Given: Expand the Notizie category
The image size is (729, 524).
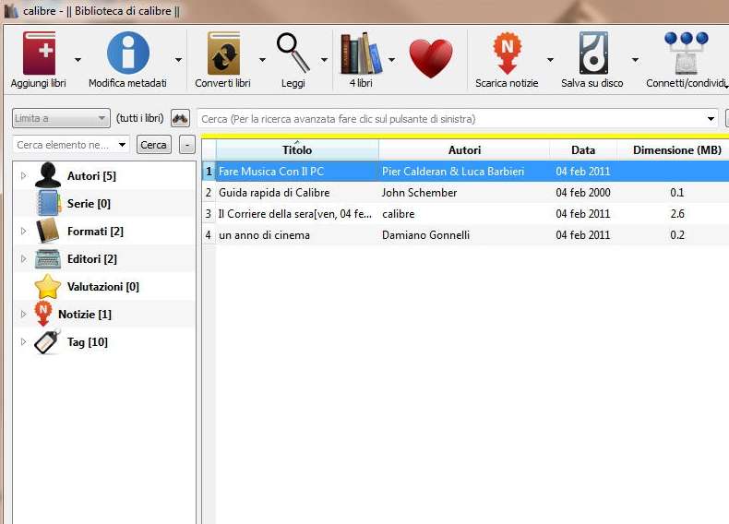Looking at the screenshot, I should tap(24, 314).
